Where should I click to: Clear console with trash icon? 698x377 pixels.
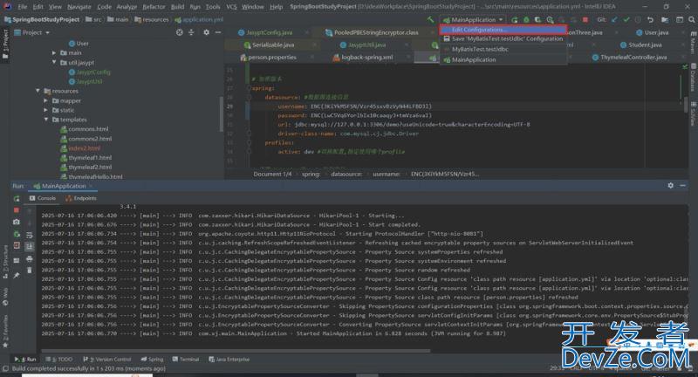pos(30,271)
